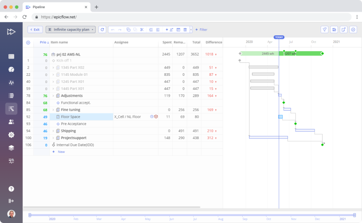Add a New item row
The width and height of the screenshot is (362, 223).
coord(59,152)
